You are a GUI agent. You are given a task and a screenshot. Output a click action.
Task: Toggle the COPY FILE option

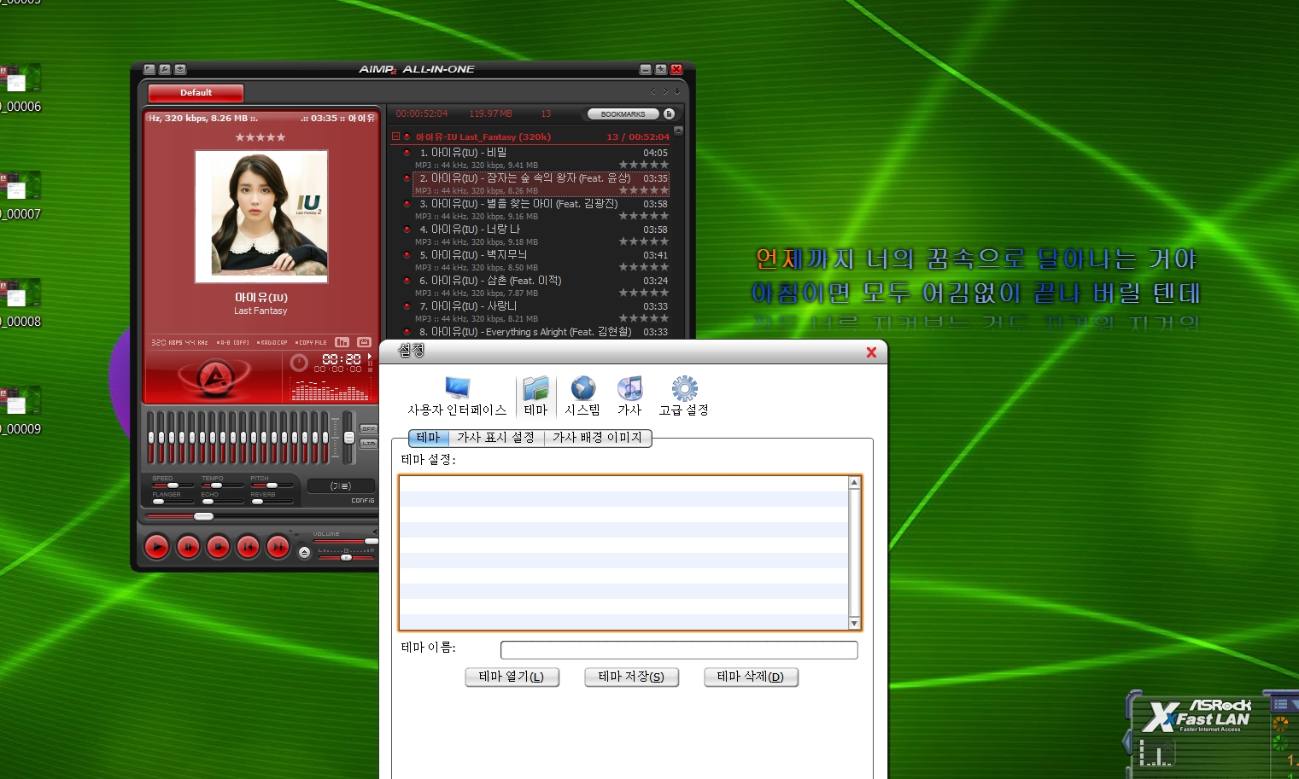(x=311, y=342)
